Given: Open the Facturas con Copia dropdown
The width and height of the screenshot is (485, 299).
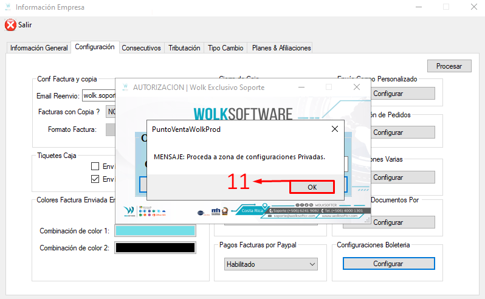Looking at the screenshot, I should click(111, 112).
